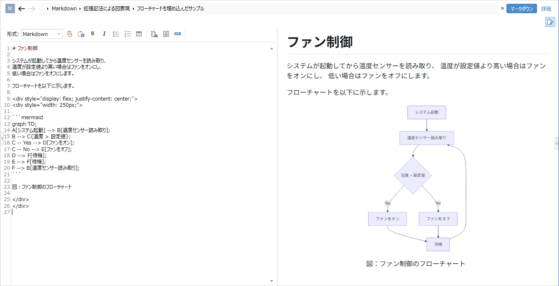Click line 'D --> F[待機];' in editor
Screen dimensions: 559x286
pos(29,155)
